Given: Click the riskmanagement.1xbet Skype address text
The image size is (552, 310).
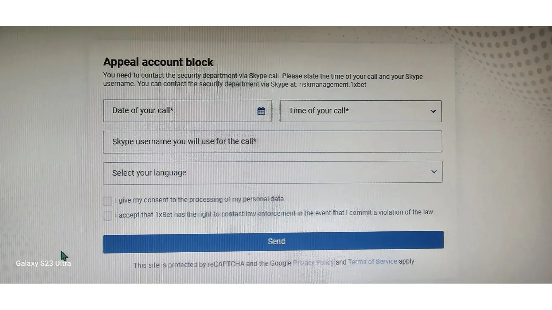Looking at the screenshot, I should [333, 85].
